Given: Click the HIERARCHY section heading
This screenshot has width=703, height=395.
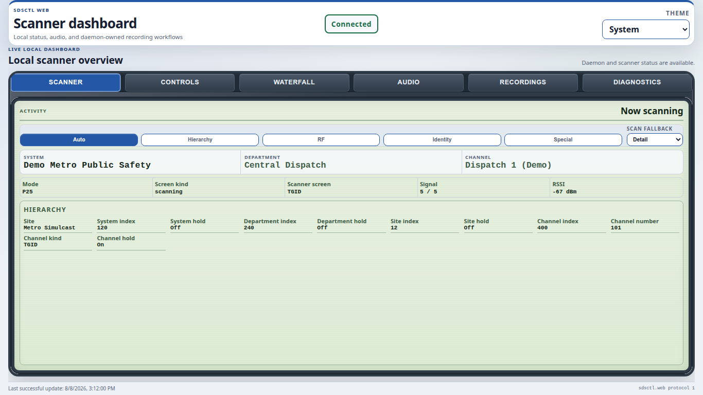Looking at the screenshot, I should [x=45, y=210].
